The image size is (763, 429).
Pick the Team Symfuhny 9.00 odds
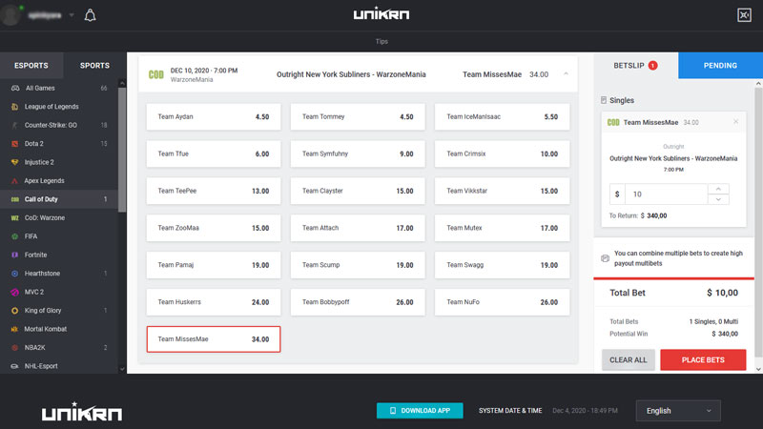pos(358,153)
